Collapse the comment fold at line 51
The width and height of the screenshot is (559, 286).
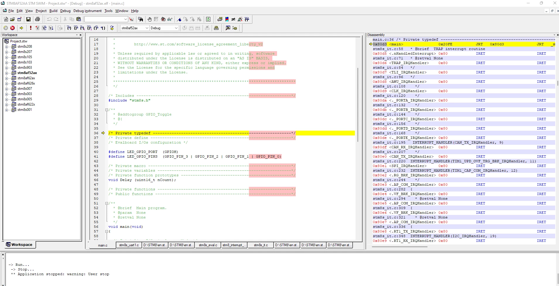coord(107,204)
